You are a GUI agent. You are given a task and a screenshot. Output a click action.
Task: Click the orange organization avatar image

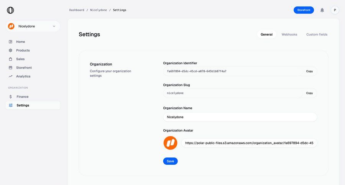[x=170, y=143]
